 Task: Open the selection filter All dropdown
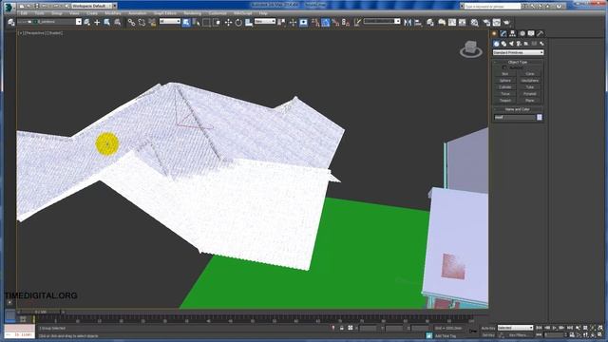click(170, 22)
